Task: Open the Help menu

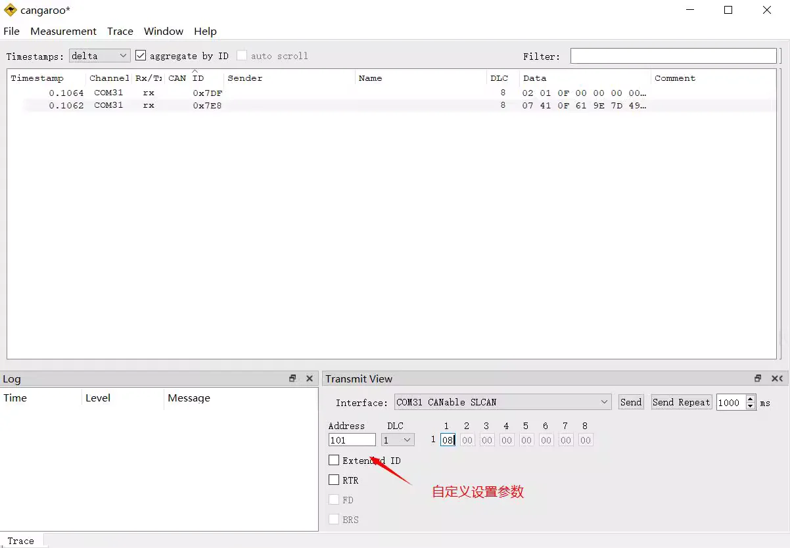Action: coord(205,31)
